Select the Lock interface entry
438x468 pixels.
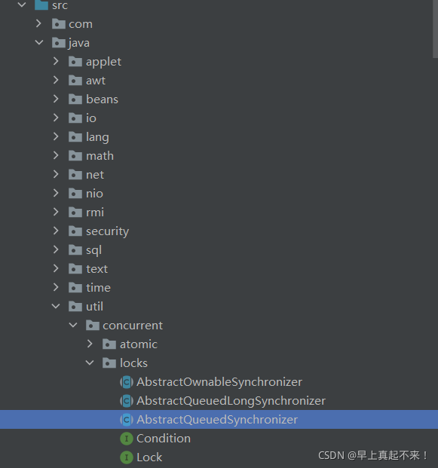(149, 457)
